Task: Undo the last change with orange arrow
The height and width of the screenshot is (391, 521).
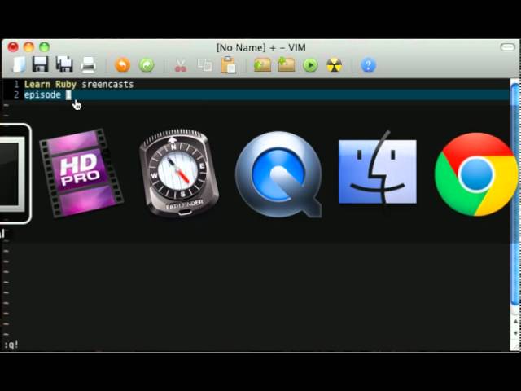Action: (x=123, y=65)
